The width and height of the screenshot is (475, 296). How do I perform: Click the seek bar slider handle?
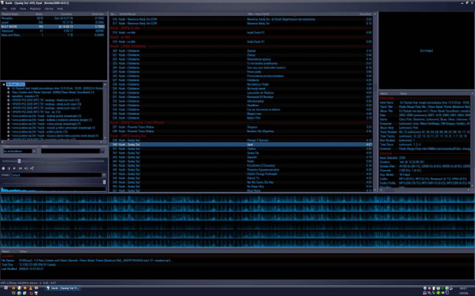pyautogui.click(x=19, y=161)
